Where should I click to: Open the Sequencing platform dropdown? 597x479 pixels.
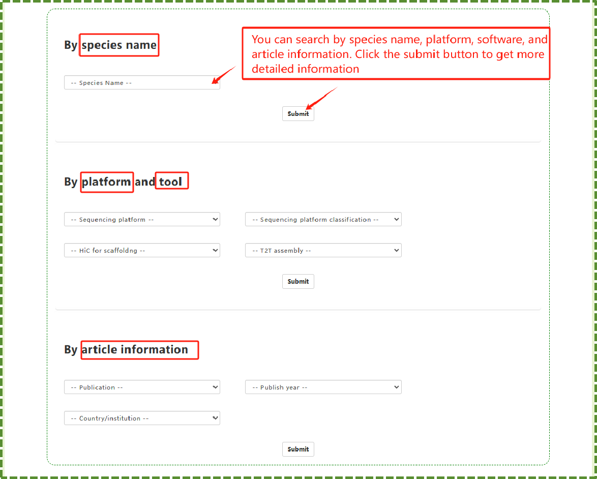142,220
